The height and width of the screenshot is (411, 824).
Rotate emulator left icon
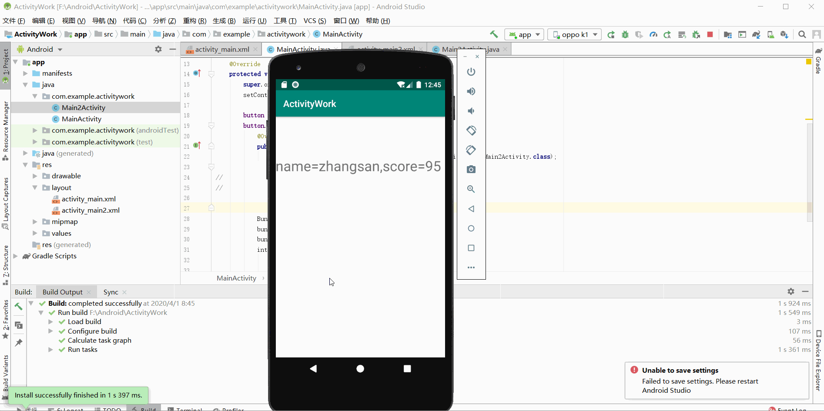[x=471, y=130]
